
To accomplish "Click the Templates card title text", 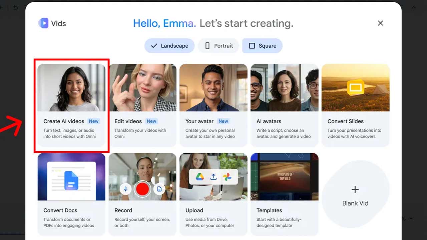I will (269, 210).
